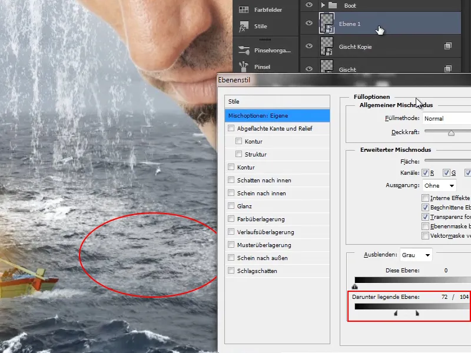Click the black handle of Diese Ebene slider
The height and width of the screenshot is (353, 471).
(355, 287)
